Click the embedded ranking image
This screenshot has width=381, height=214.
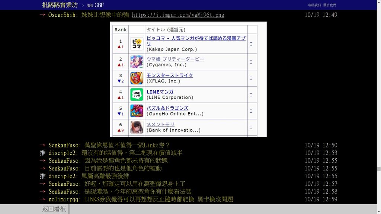(188, 80)
